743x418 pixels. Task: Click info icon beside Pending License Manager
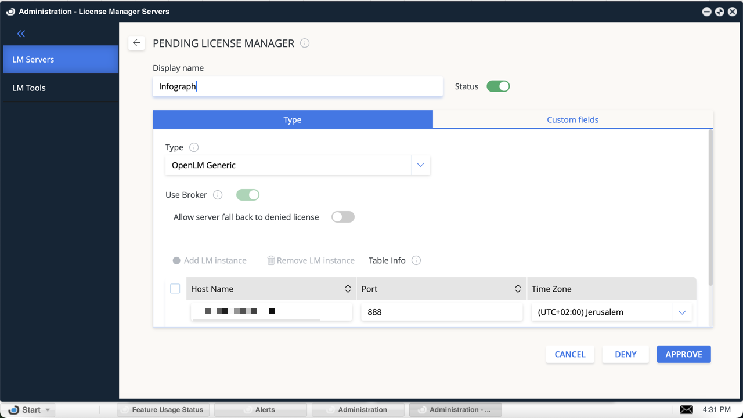click(305, 43)
